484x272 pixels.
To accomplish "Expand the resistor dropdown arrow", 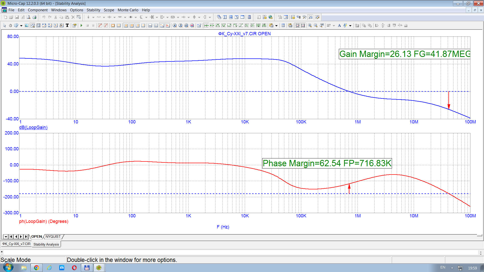I will [x=104, y=17].
